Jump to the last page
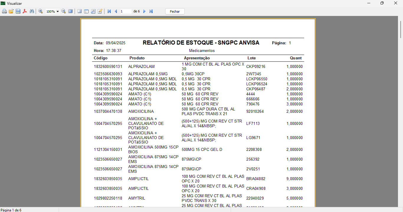 (151, 12)
